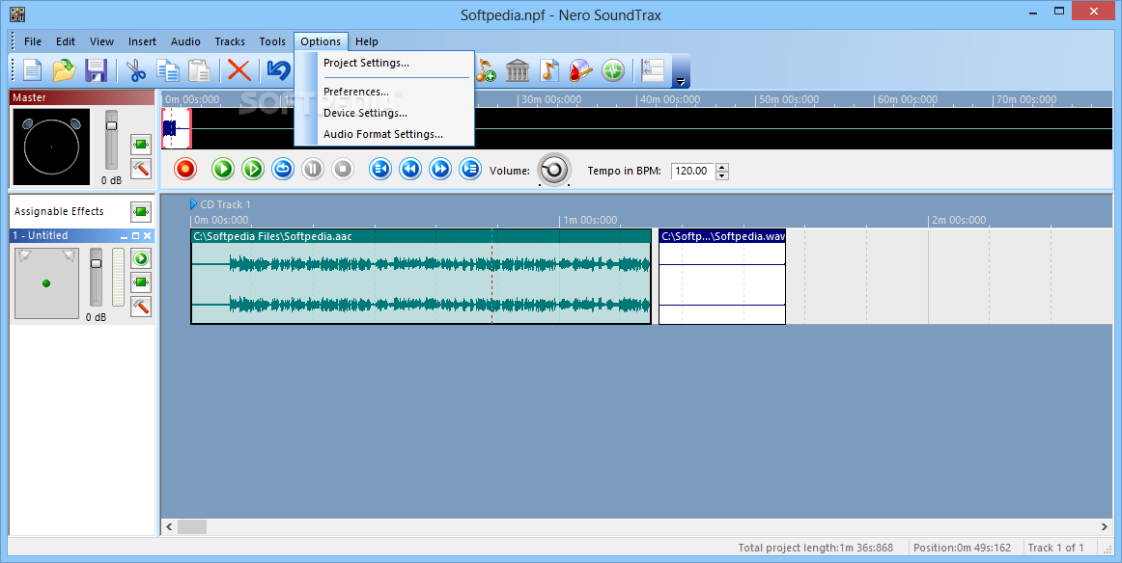1122x563 pixels.
Task: Click the green round plus toolbar icon
Action: click(613, 70)
